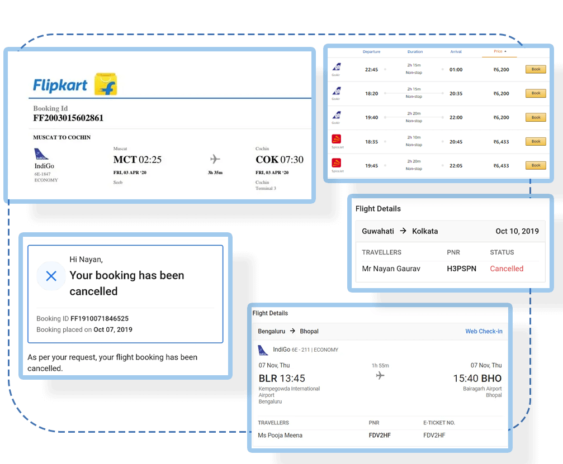Image resolution: width=563 pixels, height=464 pixels.
Task: Book the 19:40 GoAir flight
Action: pyautogui.click(x=536, y=117)
